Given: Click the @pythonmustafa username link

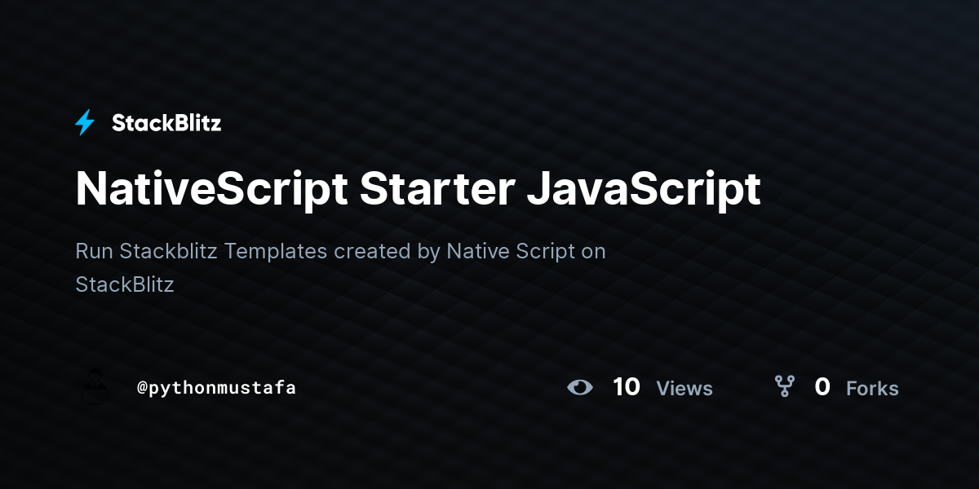Looking at the screenshot, I should click(x=217, y=388).
